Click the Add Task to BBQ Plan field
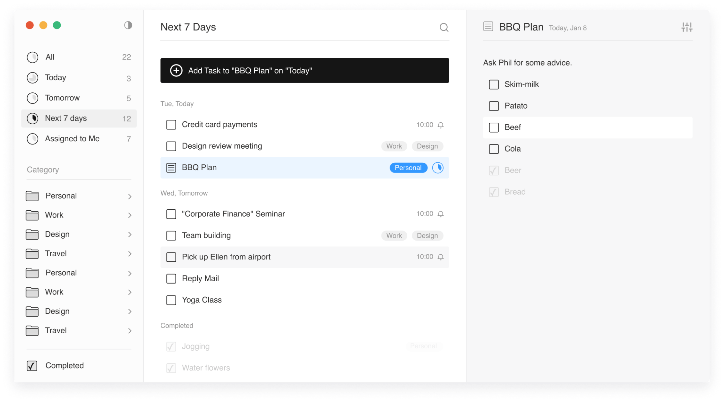This screenshot has width=724, height=402. pos(305,70)
